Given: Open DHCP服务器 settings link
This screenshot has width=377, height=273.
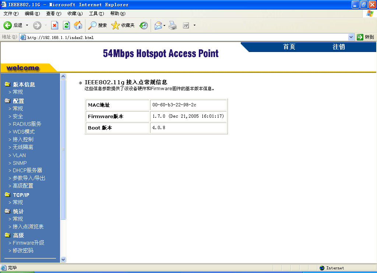Looking at the screenshot, I should [27, 170].
